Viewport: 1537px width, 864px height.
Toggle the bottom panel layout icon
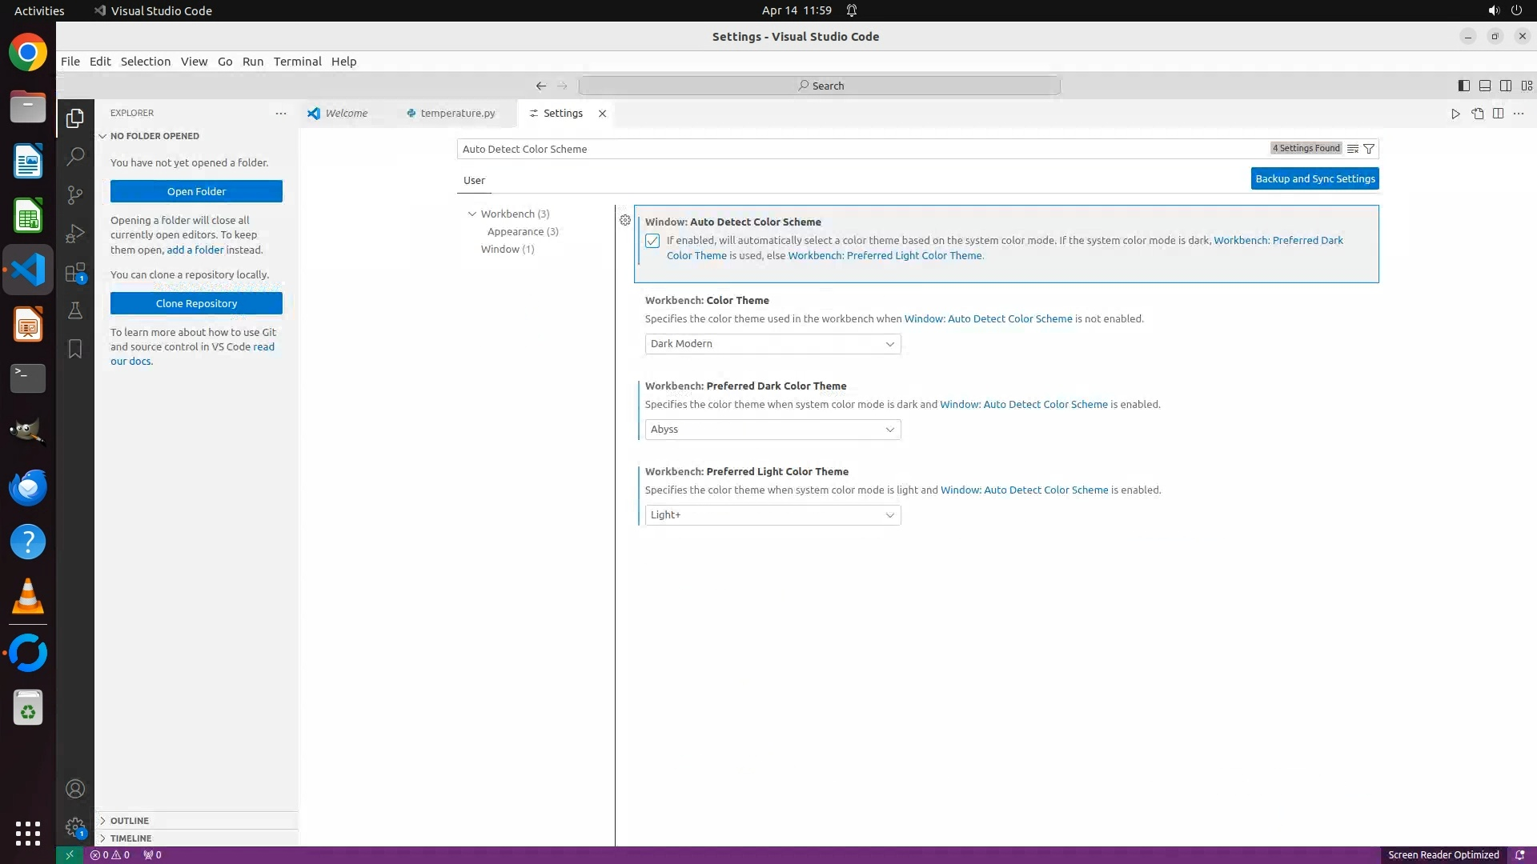1484,86
